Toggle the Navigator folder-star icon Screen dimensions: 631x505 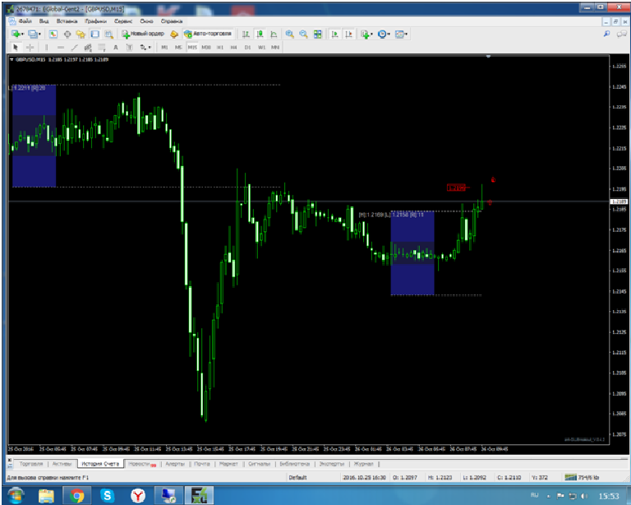(81, 35)
